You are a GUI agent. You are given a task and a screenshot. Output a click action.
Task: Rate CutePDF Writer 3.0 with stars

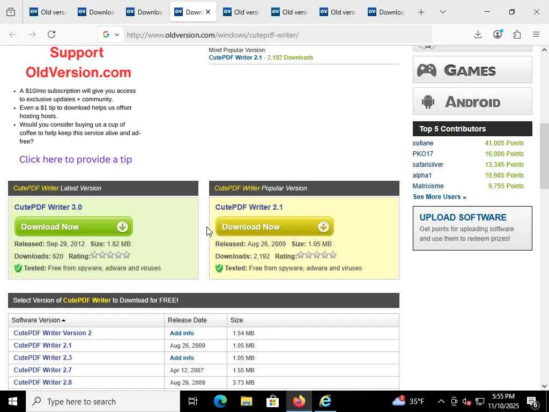click(110, 255)
